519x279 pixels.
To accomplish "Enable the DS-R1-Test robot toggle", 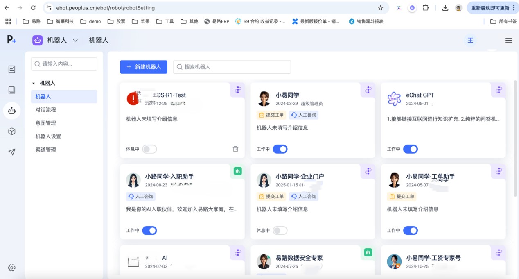I will click(149, 149).
